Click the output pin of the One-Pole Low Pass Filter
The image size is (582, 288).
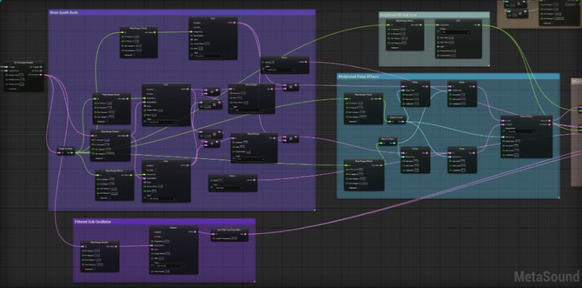[x=245, y=234]
